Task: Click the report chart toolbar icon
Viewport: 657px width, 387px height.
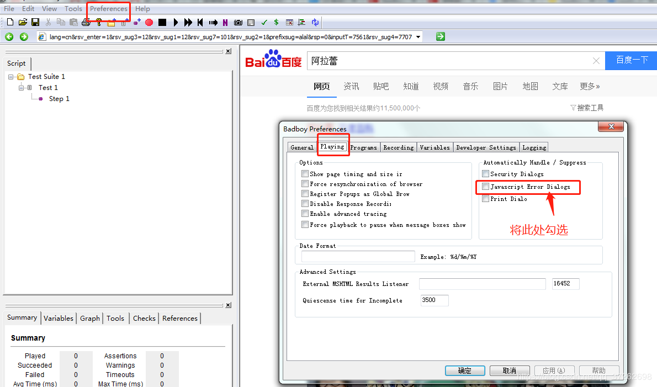Action: point(301,23)
